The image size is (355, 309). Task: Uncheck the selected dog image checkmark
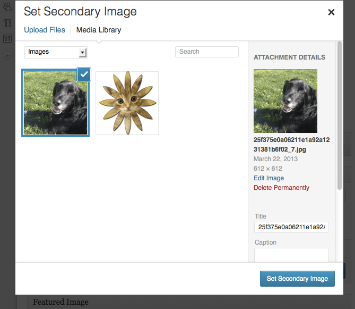(x=84, y=74)
